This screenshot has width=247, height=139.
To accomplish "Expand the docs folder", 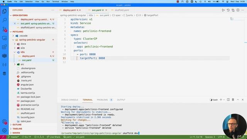I will pos(15,44).
